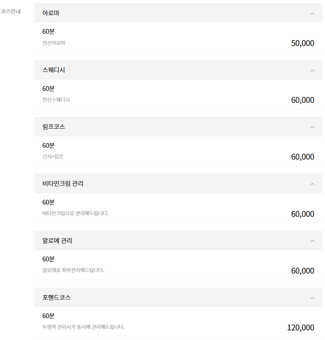
Task: Click the 스웨디시 course header
Action: point(54,70)
